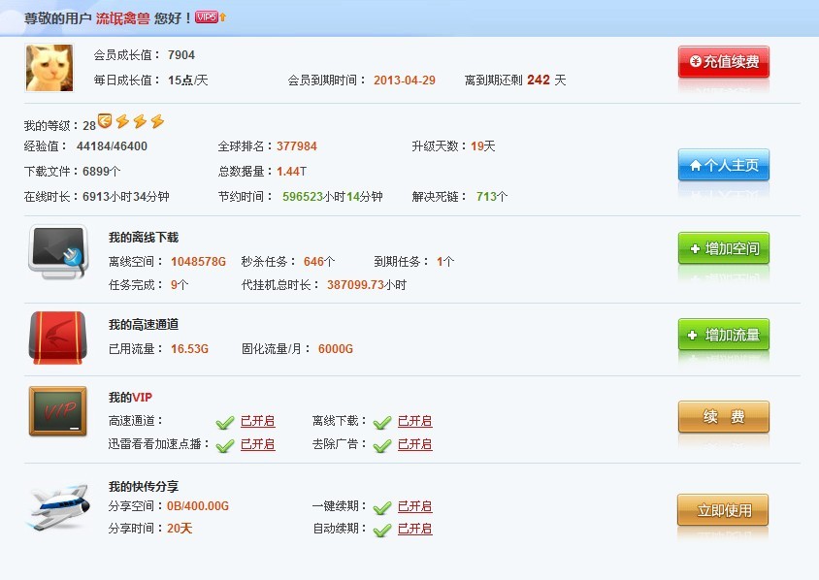Click the fixed monthly traffic value 6000G

click(x=336, y=349)
